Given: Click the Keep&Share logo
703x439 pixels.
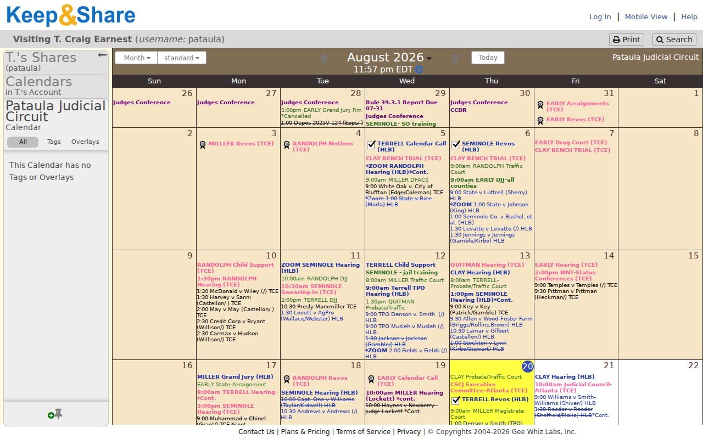Looking at the screenshot, I should (70, 15).
